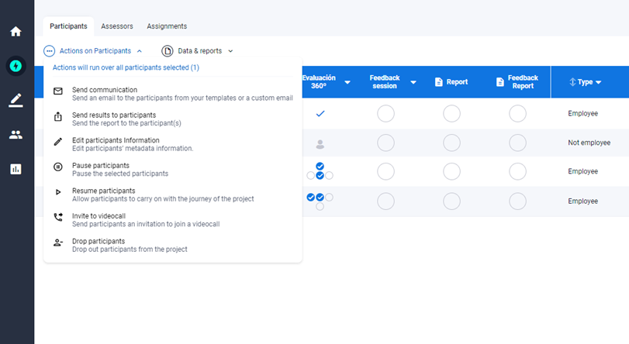
Task: Click the phone icon for Invite to videocall
Action: click(x=58, y=218)
